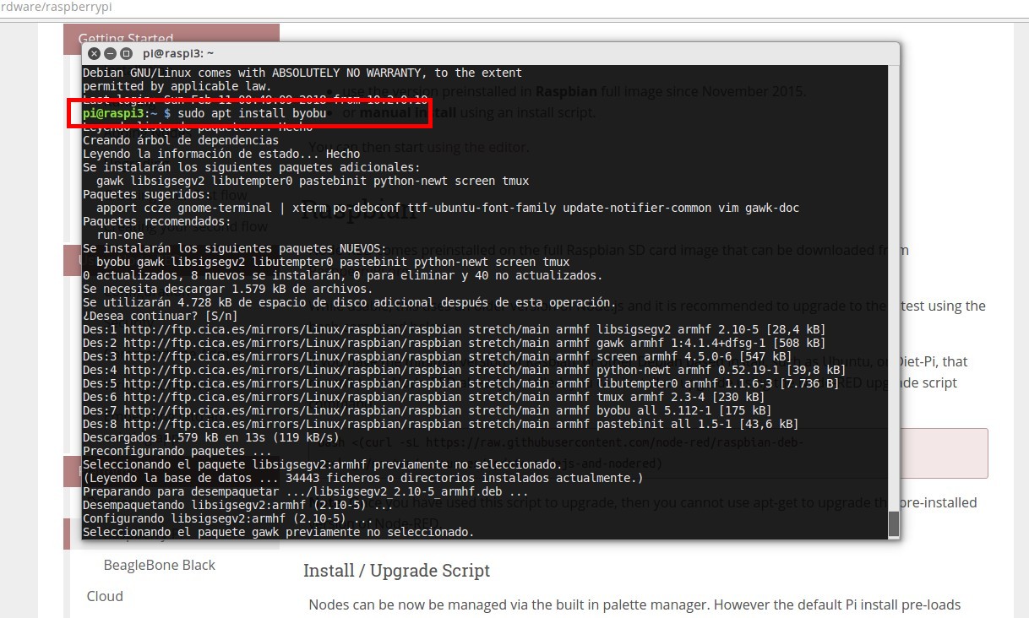This screenshot has height=618, width=1029.
Task: Click the 'pi@raspi3' green prompt text
Action: [x=113, y=113]
